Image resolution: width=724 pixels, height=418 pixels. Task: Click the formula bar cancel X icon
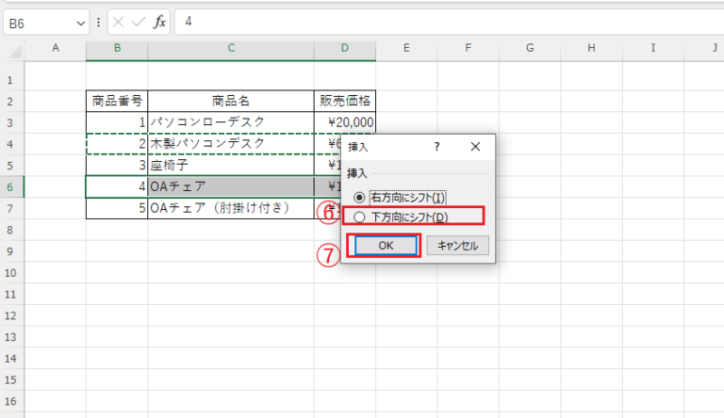click(120, 20)
